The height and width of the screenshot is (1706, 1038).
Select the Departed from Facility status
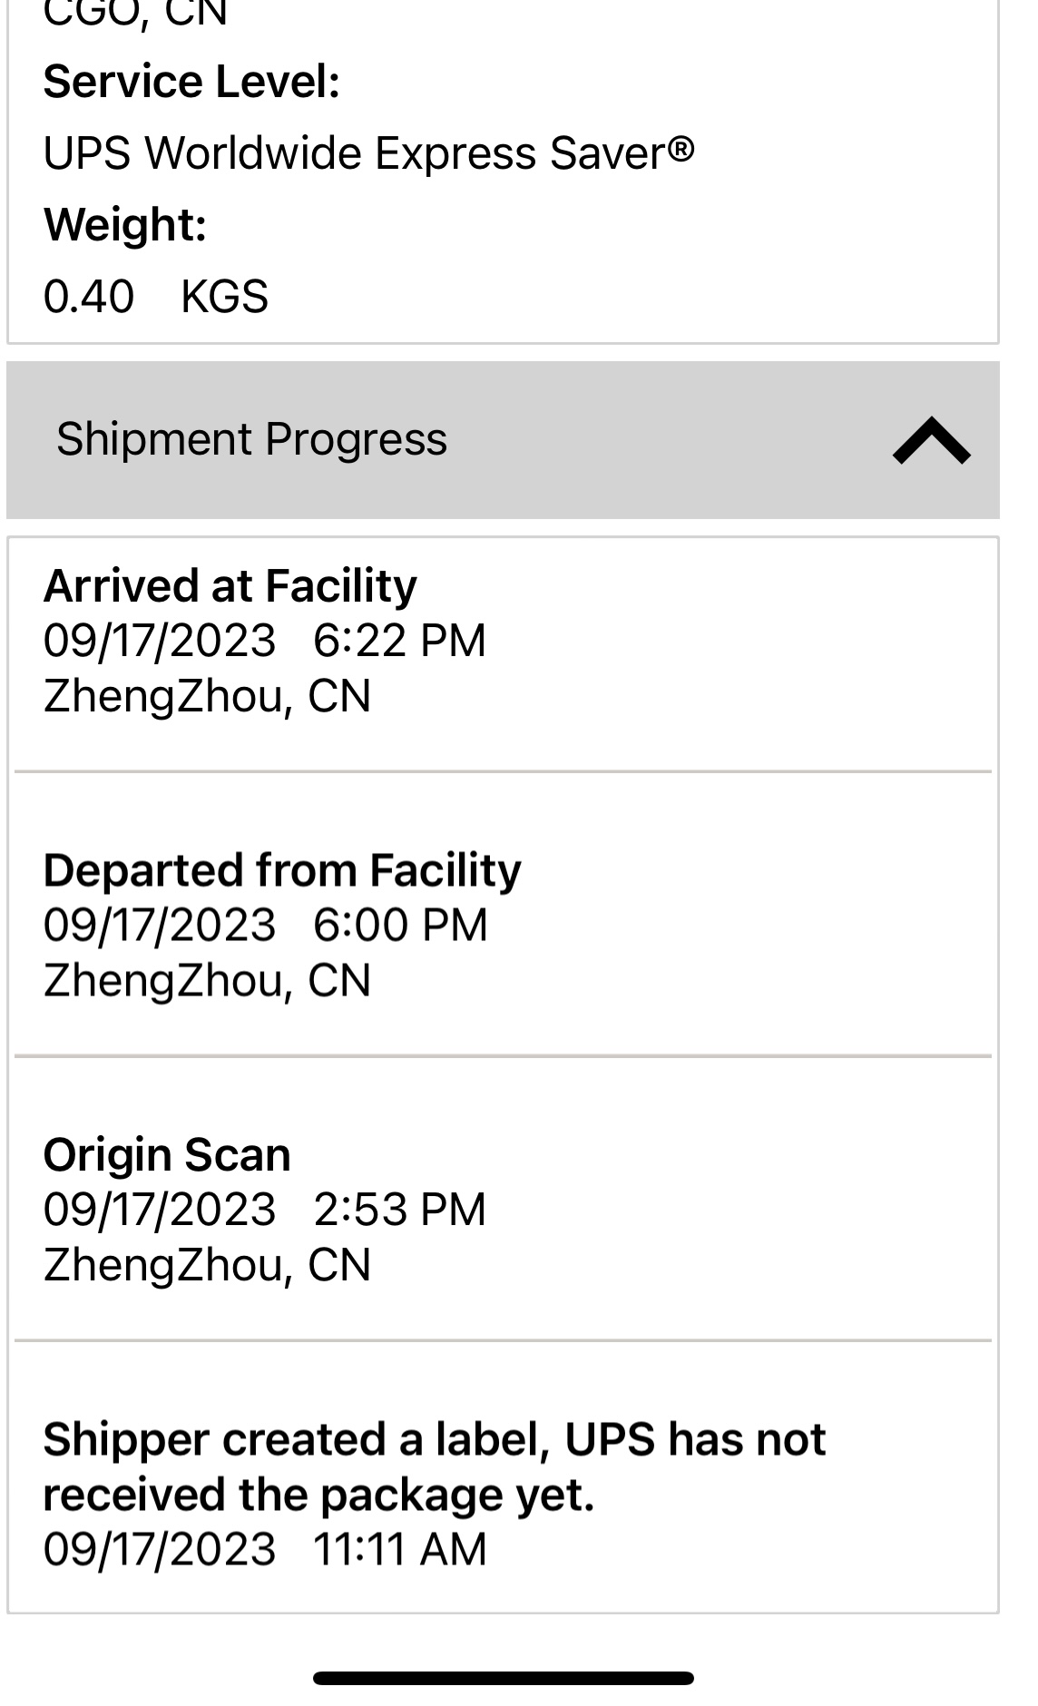click(282, 871)
